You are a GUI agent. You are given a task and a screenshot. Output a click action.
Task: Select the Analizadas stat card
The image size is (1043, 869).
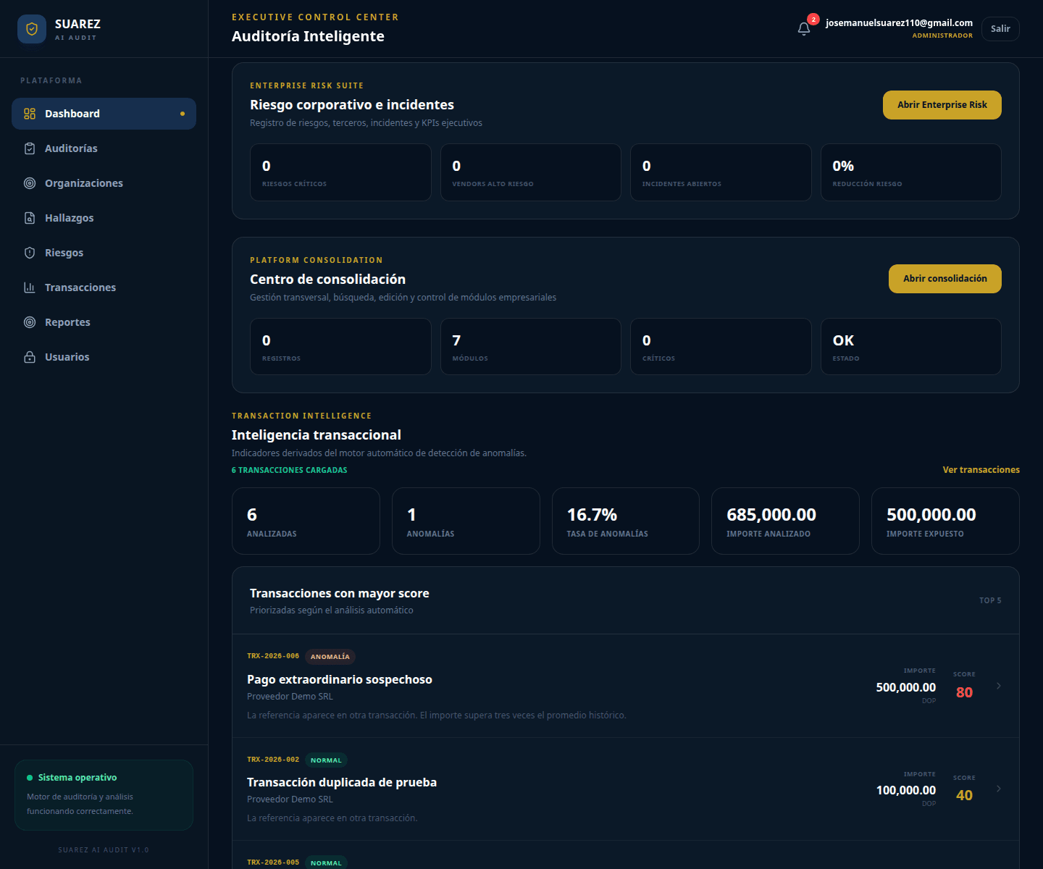[x=306, y=521]
